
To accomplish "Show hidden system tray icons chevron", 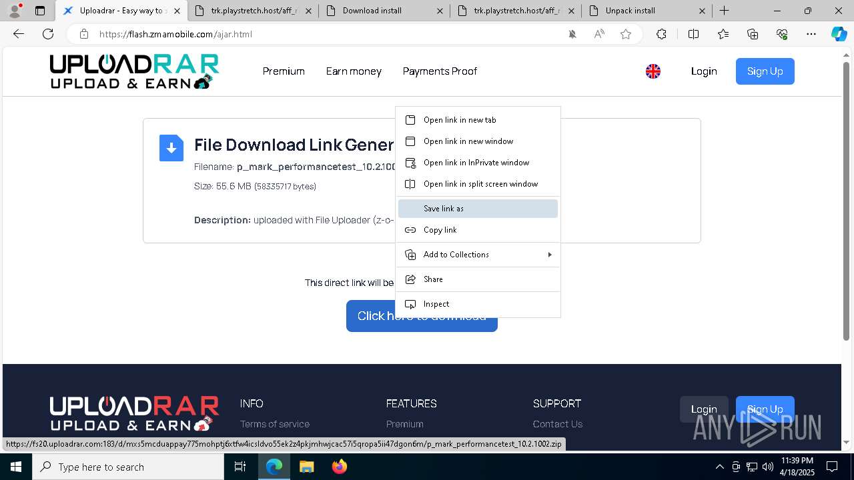I will (719, 467).
